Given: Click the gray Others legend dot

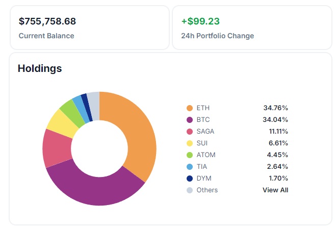Looking at the screenshot, I should pos(190,190).
